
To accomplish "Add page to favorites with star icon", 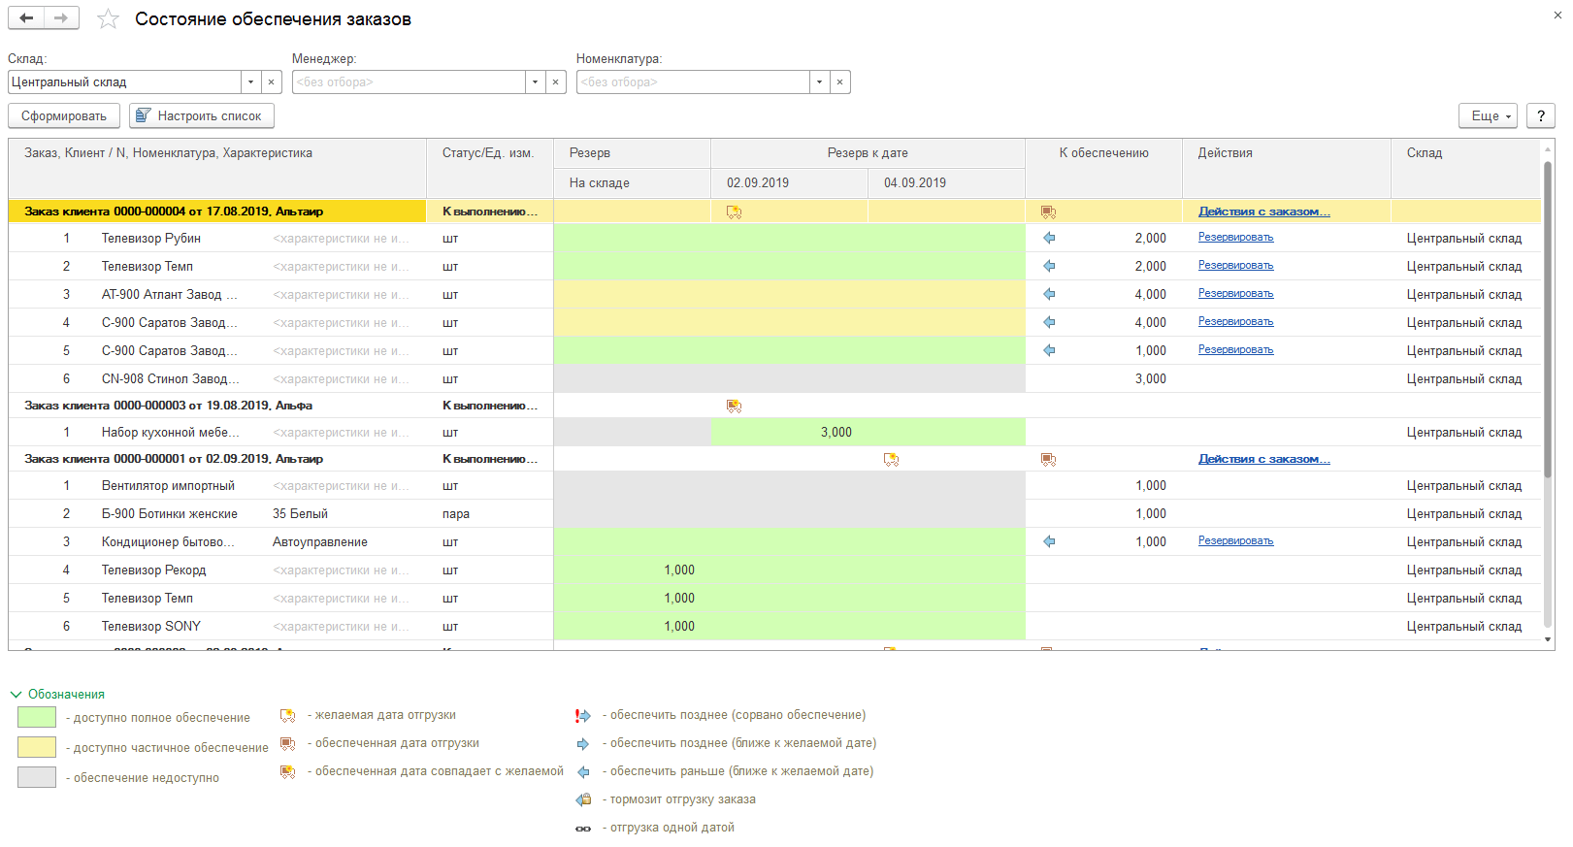I will pos(108,19).
